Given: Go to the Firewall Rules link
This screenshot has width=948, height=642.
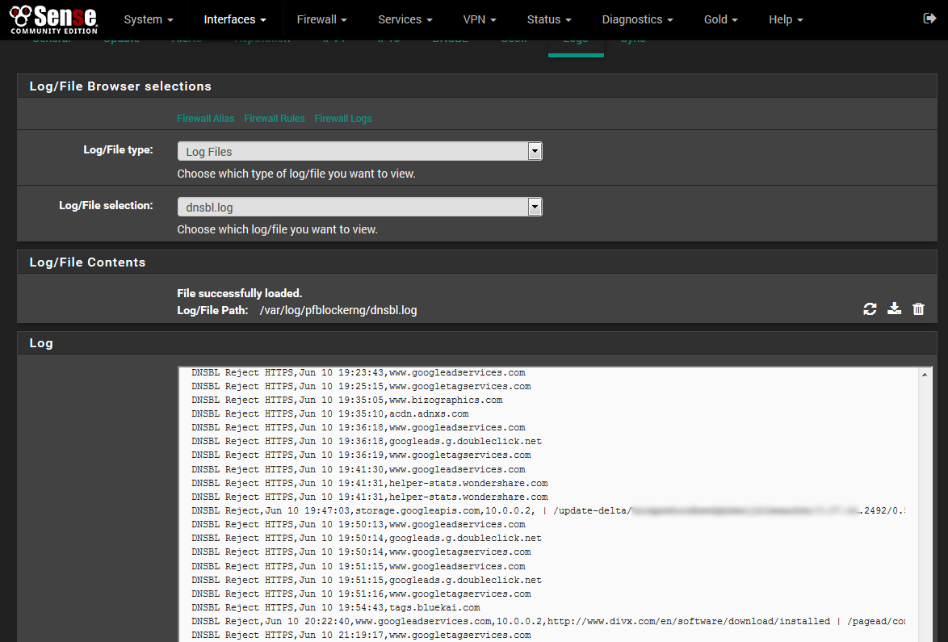Looking at the screenshot, I should pos(275,118).
